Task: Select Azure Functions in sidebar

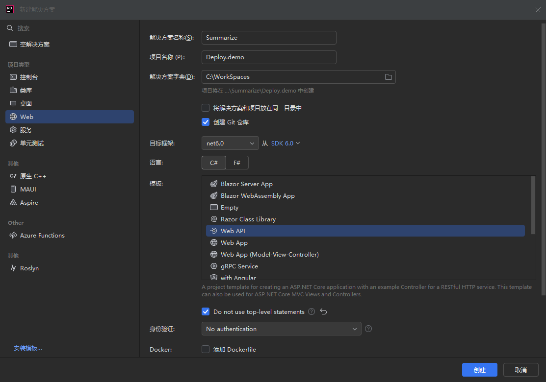Action: pos(42,236)
